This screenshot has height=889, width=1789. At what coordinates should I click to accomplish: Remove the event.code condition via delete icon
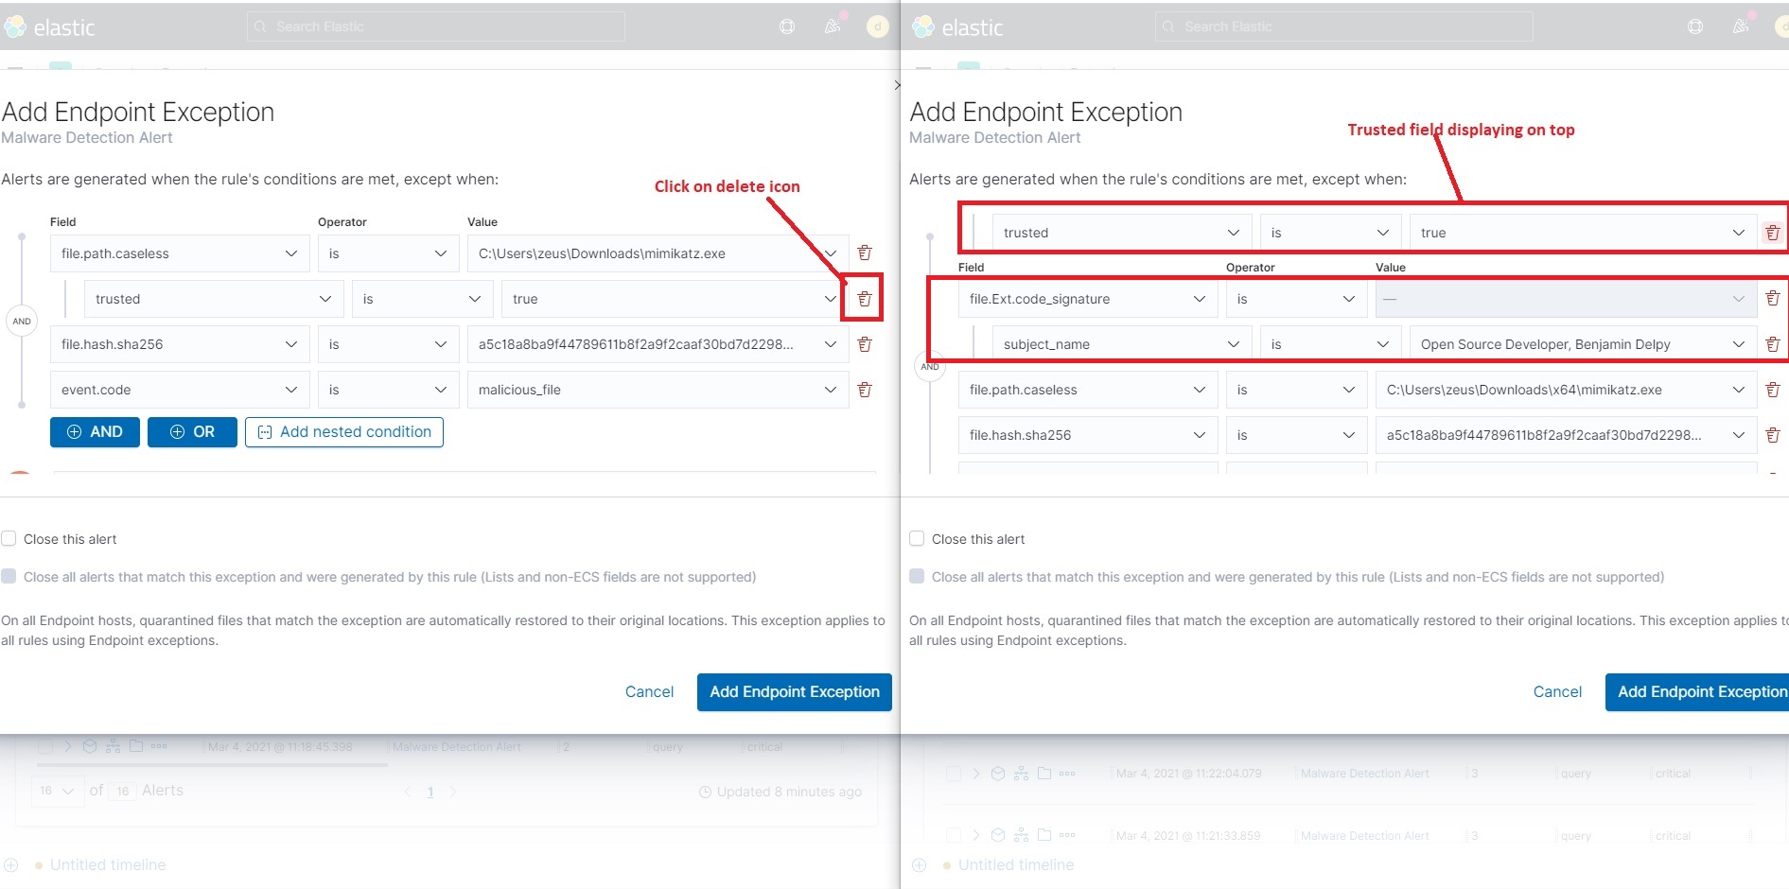(x=863, y=389)
